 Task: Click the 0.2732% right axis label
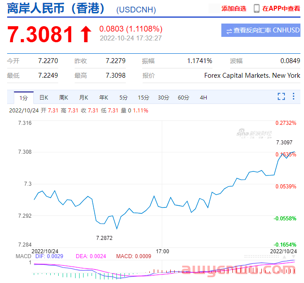point(286,123)
